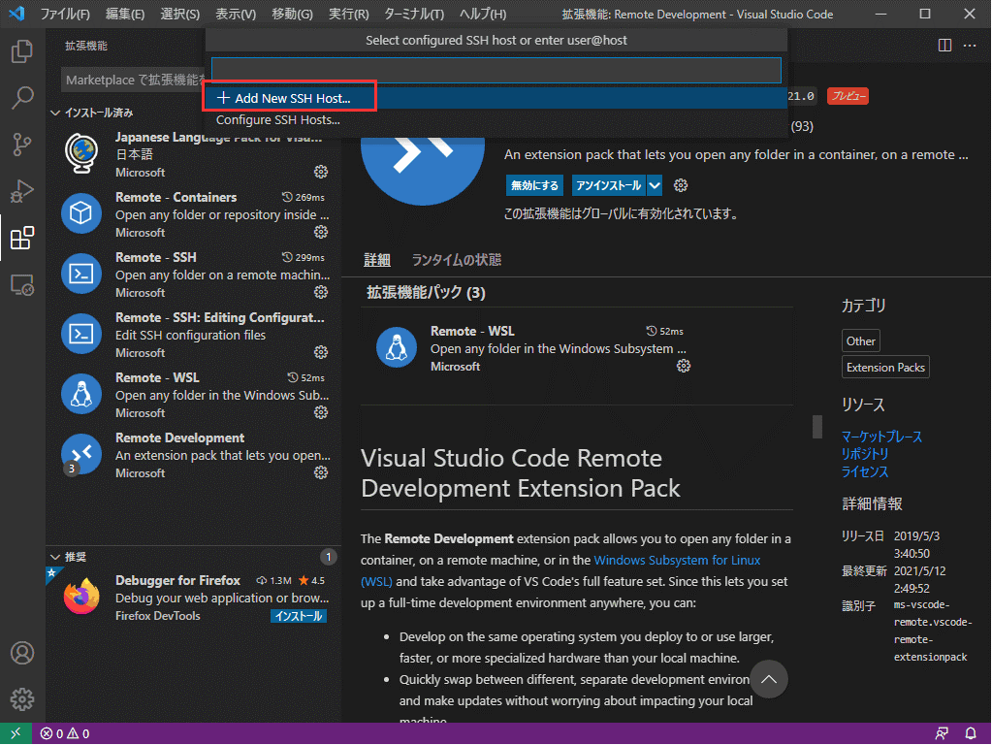Screen dimensions: 992x745
Task: Click the アンインストール button
Action: [609, 185]
